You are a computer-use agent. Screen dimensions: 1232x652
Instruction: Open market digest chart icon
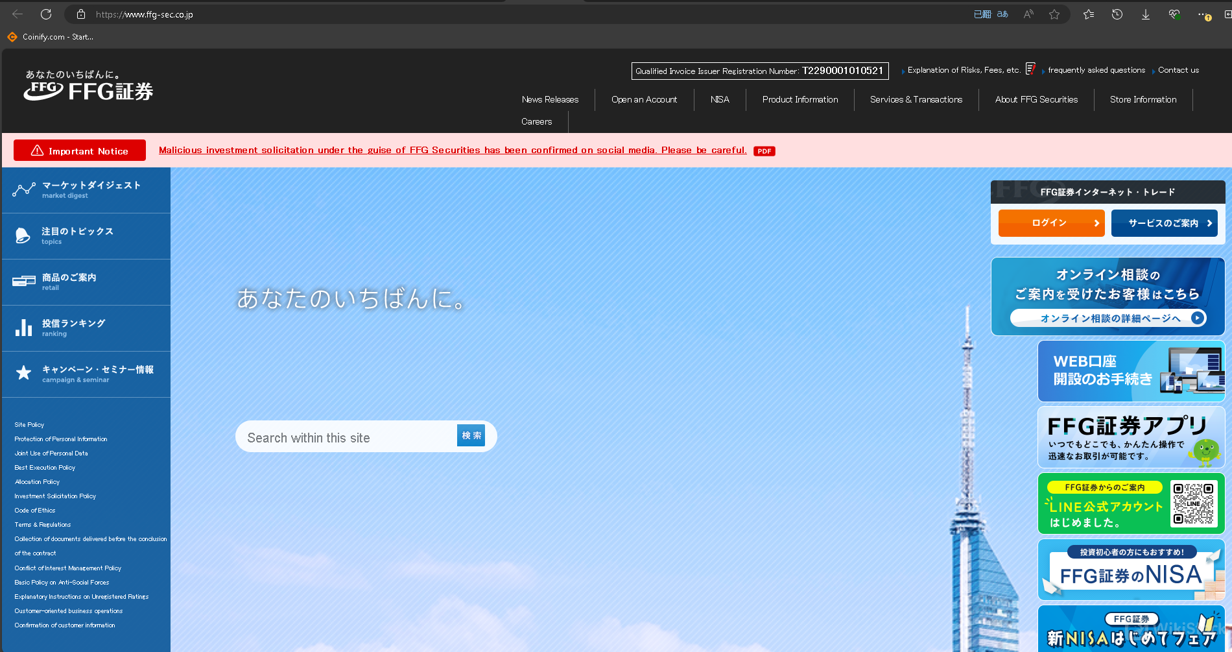[24, 189]
